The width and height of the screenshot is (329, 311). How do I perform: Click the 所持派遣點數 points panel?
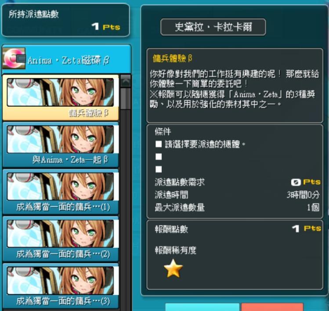[65, 20]
